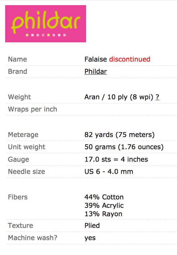177x255 pixels.
Task: Click the Phildar logo image
Action: click(x=46, y=24)
